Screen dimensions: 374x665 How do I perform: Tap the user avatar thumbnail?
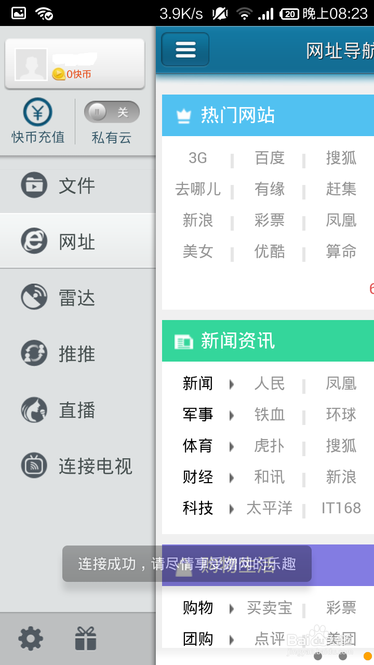coord(31,64)
